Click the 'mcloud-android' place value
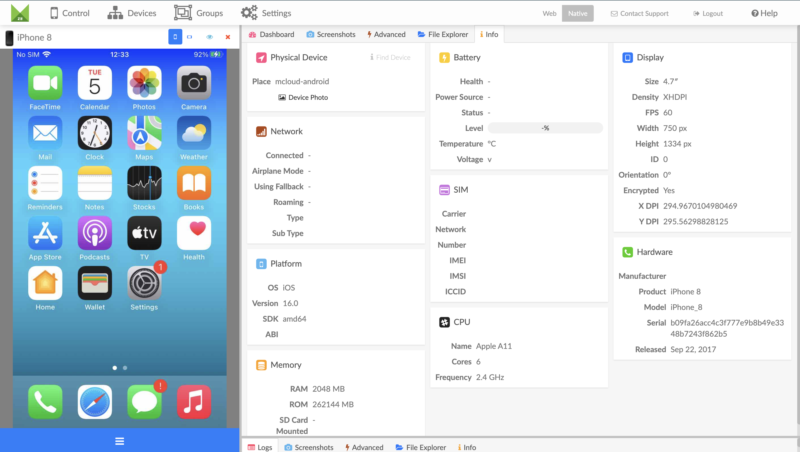Screen dimensions: 800x452 pyautogui.click(x=302, y=81)
